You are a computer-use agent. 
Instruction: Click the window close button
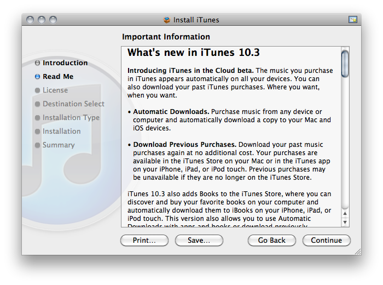click(x=30, y=20)
